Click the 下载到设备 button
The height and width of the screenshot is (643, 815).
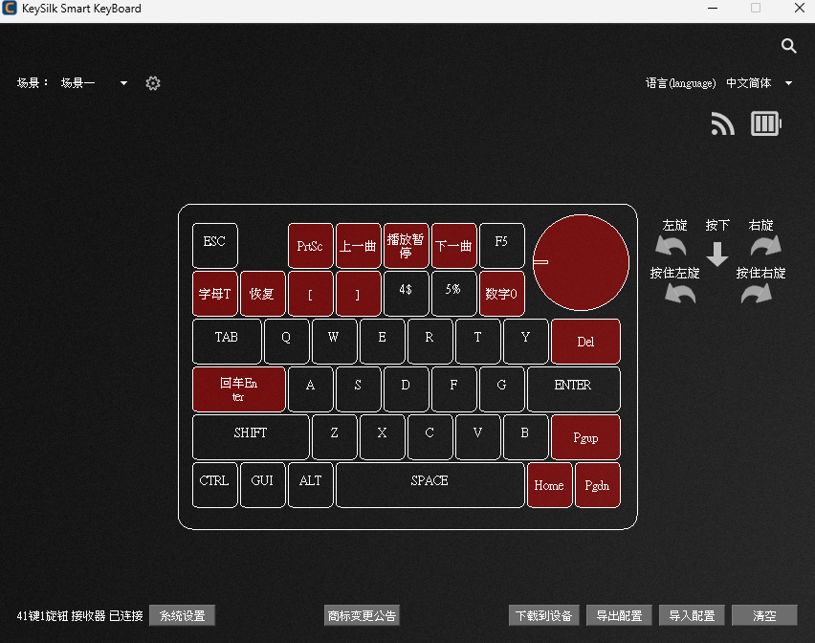[543, 615]
